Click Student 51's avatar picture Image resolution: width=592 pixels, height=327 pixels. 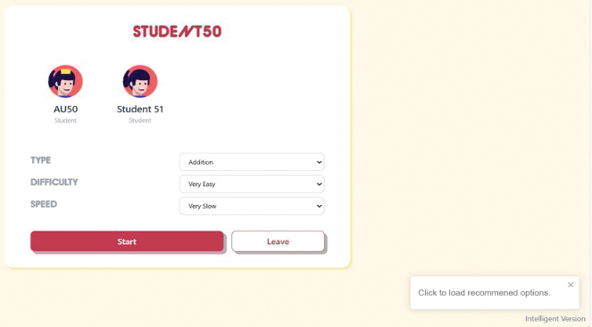(140, 81)
